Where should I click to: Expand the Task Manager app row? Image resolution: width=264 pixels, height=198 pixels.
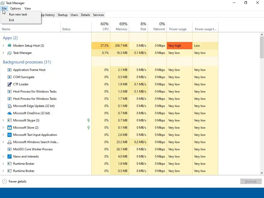point(3,53)
